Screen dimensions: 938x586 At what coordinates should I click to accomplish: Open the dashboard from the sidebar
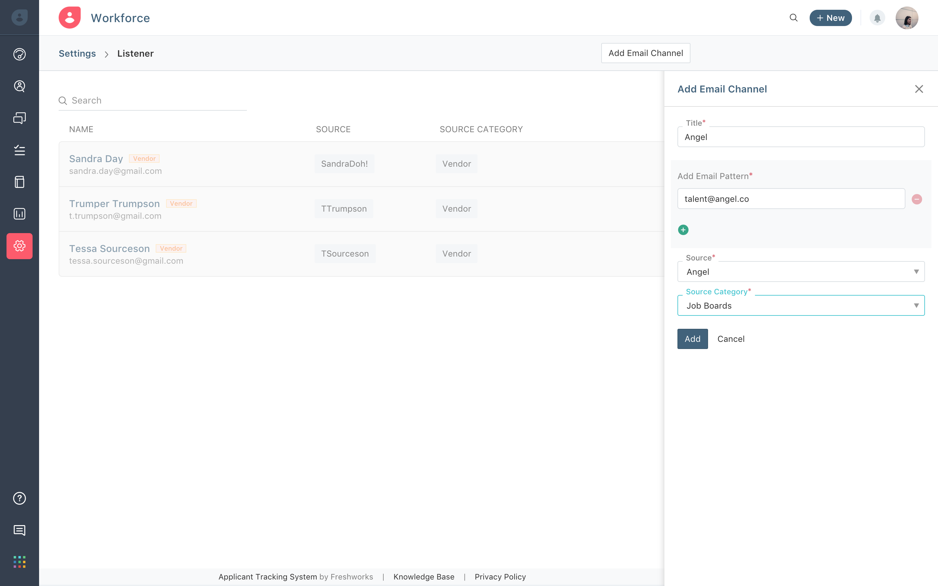[20, 54]
